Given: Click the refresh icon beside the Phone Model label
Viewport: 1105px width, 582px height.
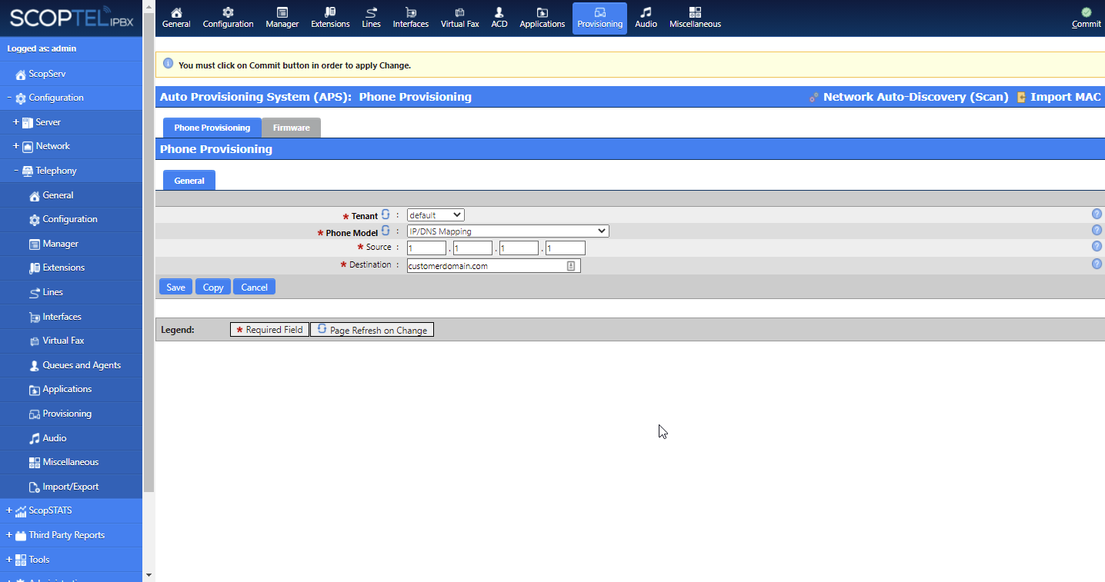Looking at the screenshot, I should (386, 231).
